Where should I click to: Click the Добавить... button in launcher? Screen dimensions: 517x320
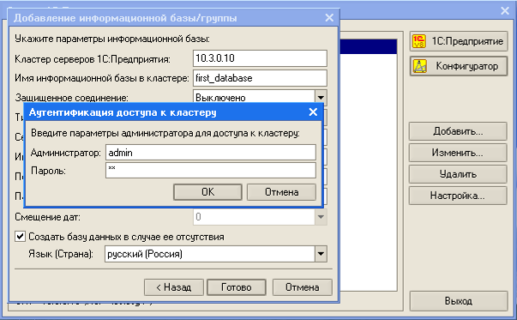(458, 131)
